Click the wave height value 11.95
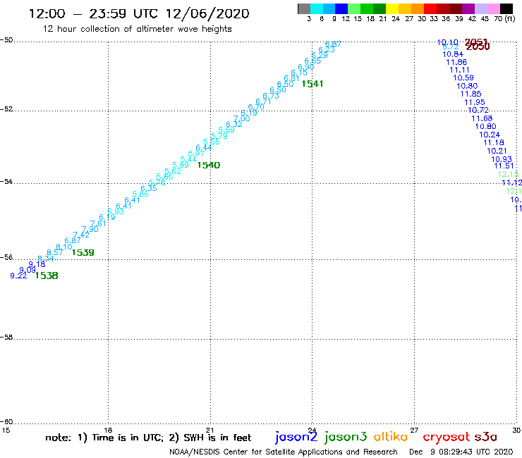The image size is (522, 458). 475,102
